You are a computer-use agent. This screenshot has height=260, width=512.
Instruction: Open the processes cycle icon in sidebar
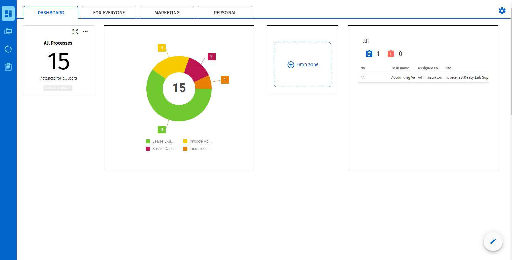(x=8, y=49)
